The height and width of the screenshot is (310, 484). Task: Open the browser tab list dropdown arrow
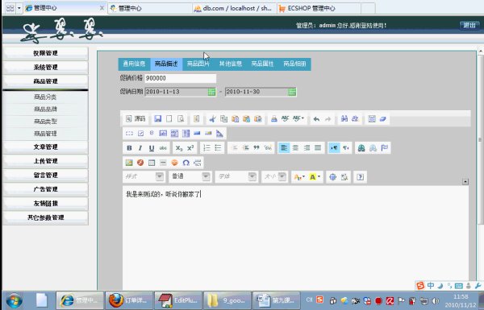(x=19, y=8)
